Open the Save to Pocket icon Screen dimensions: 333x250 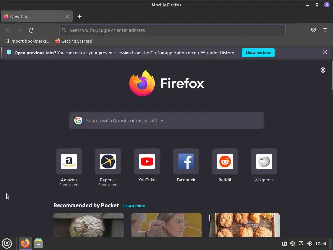click(x=313, y=30)
